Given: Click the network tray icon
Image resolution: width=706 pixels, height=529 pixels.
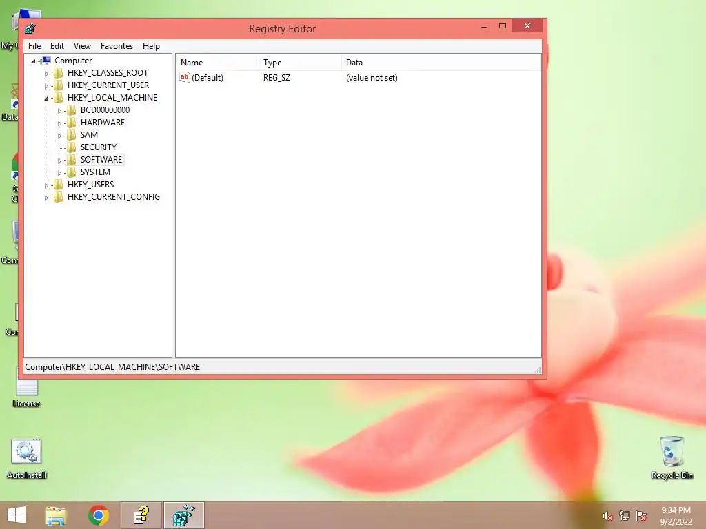Looking at the screenshot, I should pyautogui.click(x=625, y=516).
